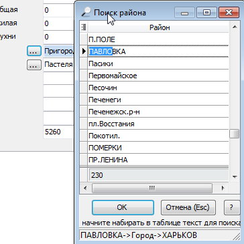Viewport: 244px width, 244px height.
Task: Click the horizontal scrollbar left arrow
Action: pos(85,189)
